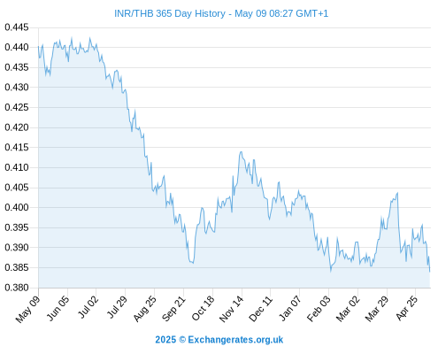The image size is (438, 354).
Task: Select the Feb 03 x-axis date label
Action: (x=319, y=309)
